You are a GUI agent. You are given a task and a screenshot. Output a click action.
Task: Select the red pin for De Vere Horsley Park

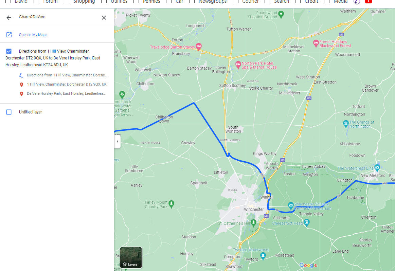(21, 93)
